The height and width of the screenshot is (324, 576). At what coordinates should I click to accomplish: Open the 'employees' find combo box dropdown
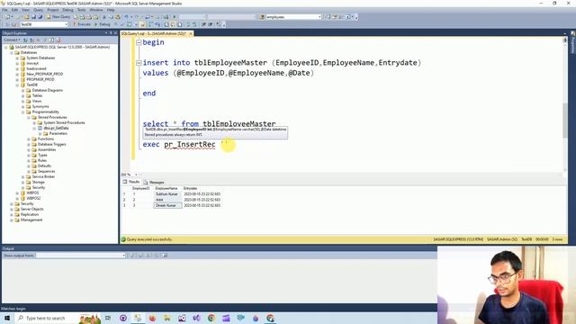pyautogui.click(x=319, y=17)
